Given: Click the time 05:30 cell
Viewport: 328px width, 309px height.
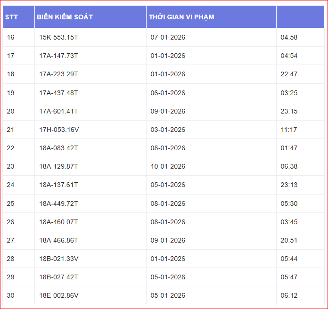Looking at the screenshot, I should (x=289, y=203).
